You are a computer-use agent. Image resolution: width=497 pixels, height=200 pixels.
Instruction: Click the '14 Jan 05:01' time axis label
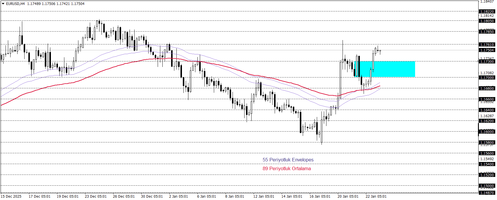click(292, 196)
